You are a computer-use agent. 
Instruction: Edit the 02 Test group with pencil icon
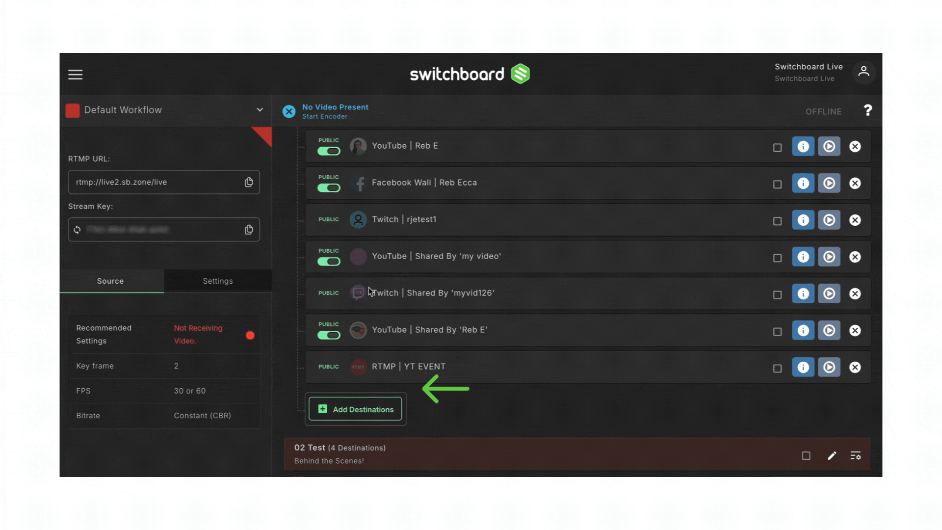(x=832, y=456)
